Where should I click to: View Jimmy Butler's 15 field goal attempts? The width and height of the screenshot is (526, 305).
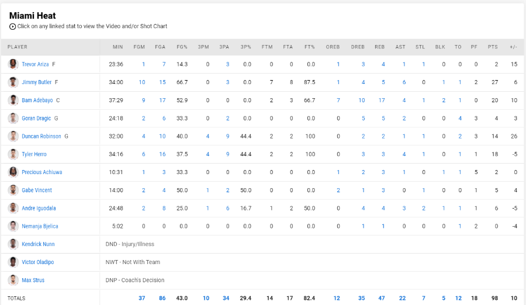pyautogui.click(x=162, y=82)
